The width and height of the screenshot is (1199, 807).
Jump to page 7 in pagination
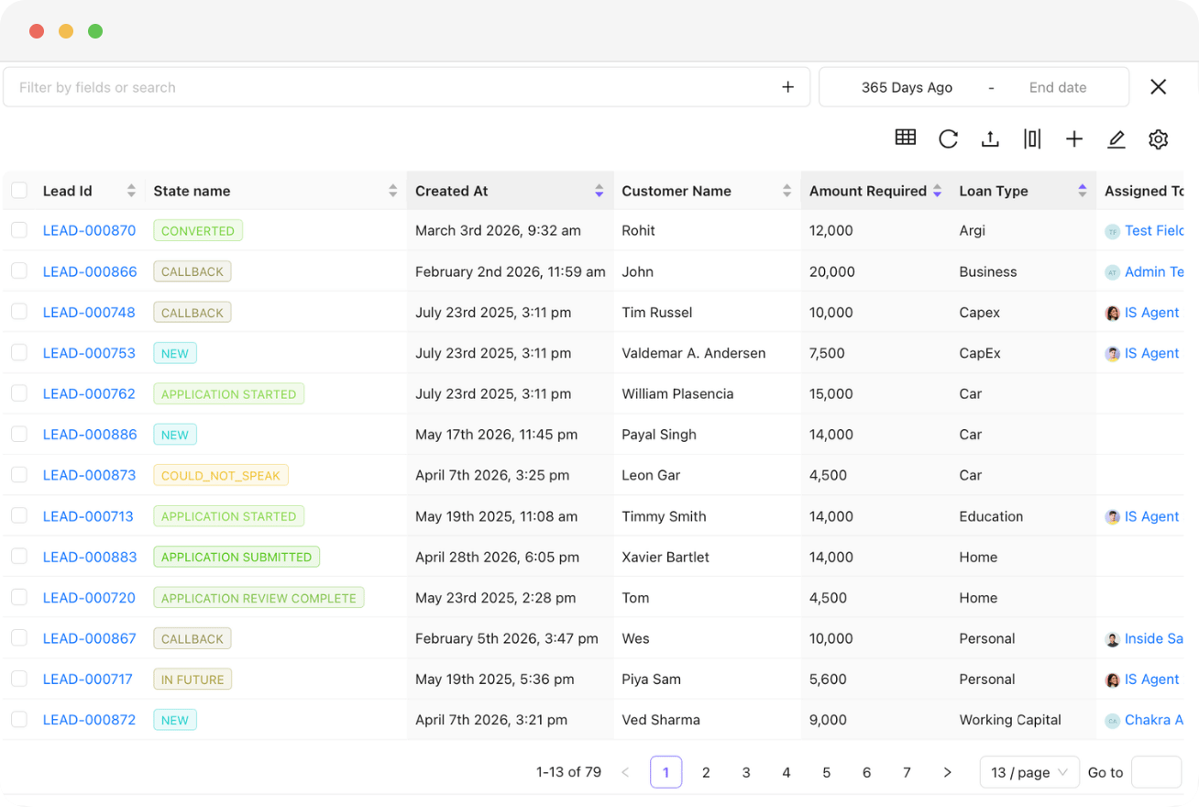[907, 772]
